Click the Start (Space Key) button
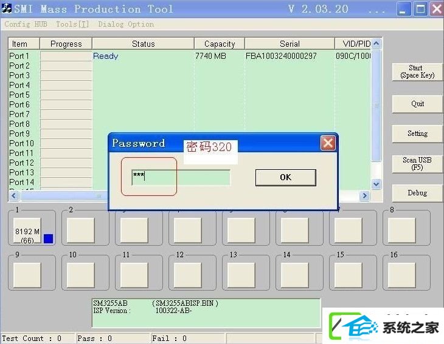 coord(417,72)
